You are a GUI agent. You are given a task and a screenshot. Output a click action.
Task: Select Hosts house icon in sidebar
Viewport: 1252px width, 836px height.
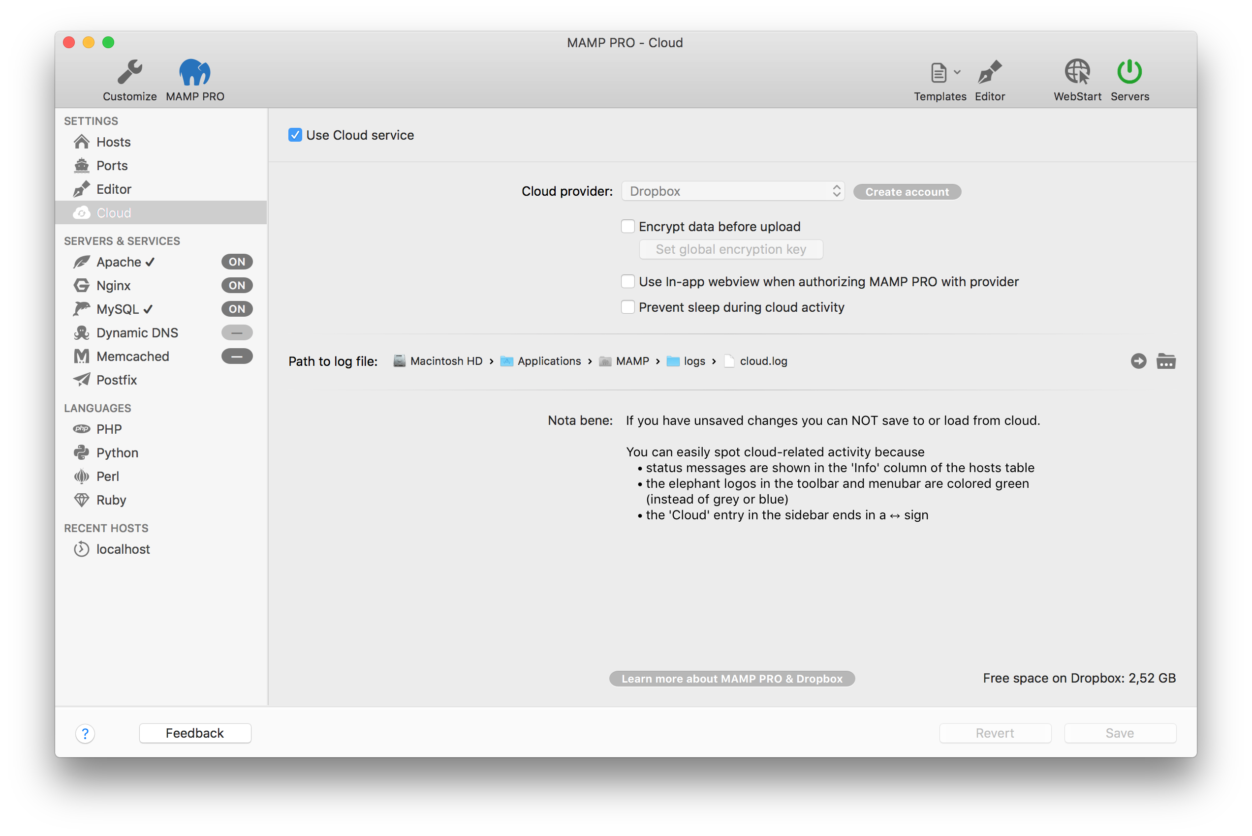[82, 142]
